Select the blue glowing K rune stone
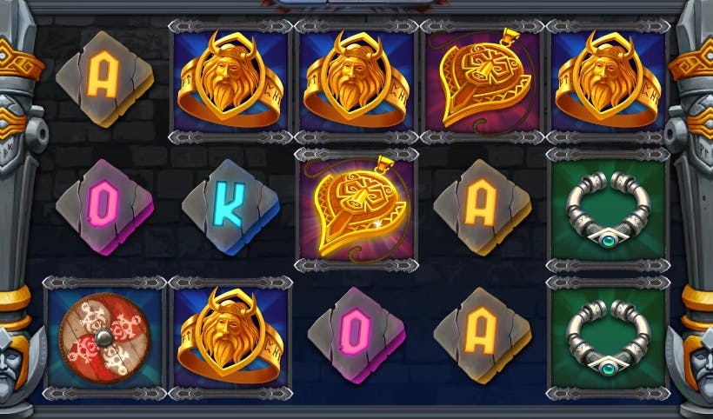 coord(230,207)
